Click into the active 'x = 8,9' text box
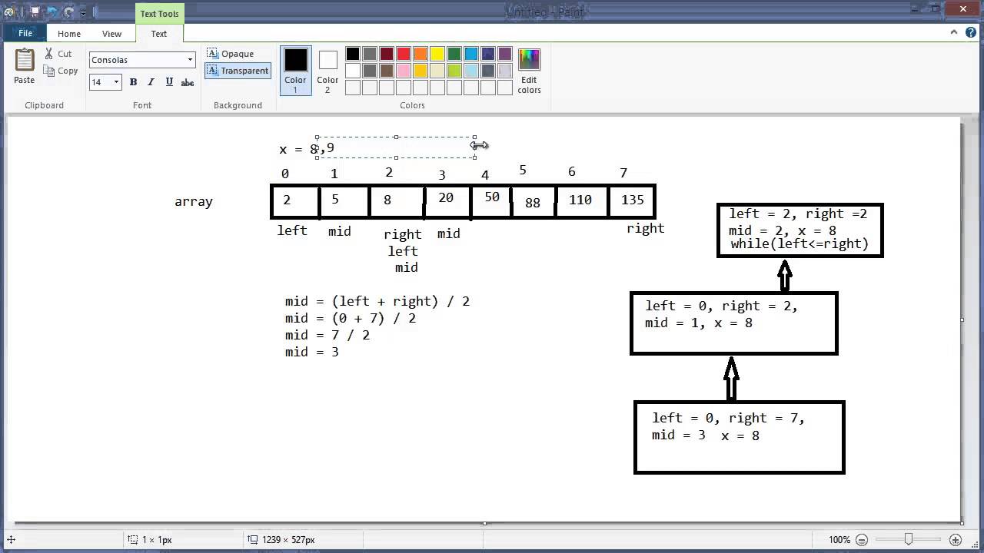This screenshot has height=553, width=984. [x=396, y=147]
